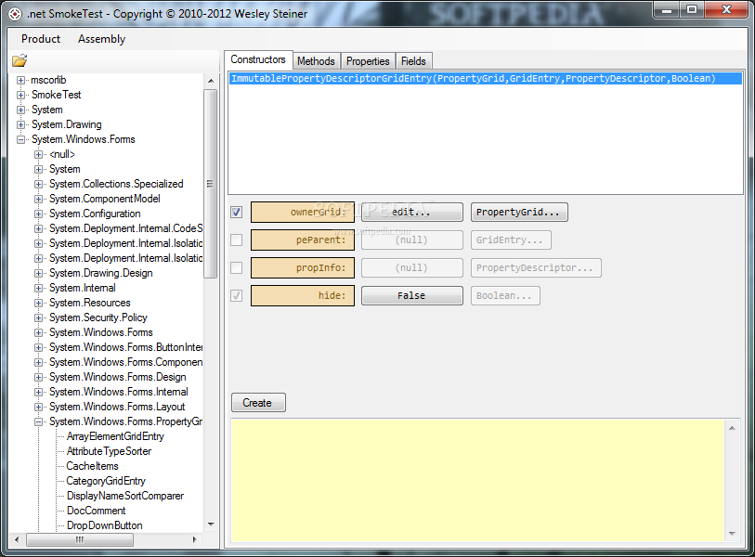Click the tree horizontal scrollbar left arrow

[17, 539]
